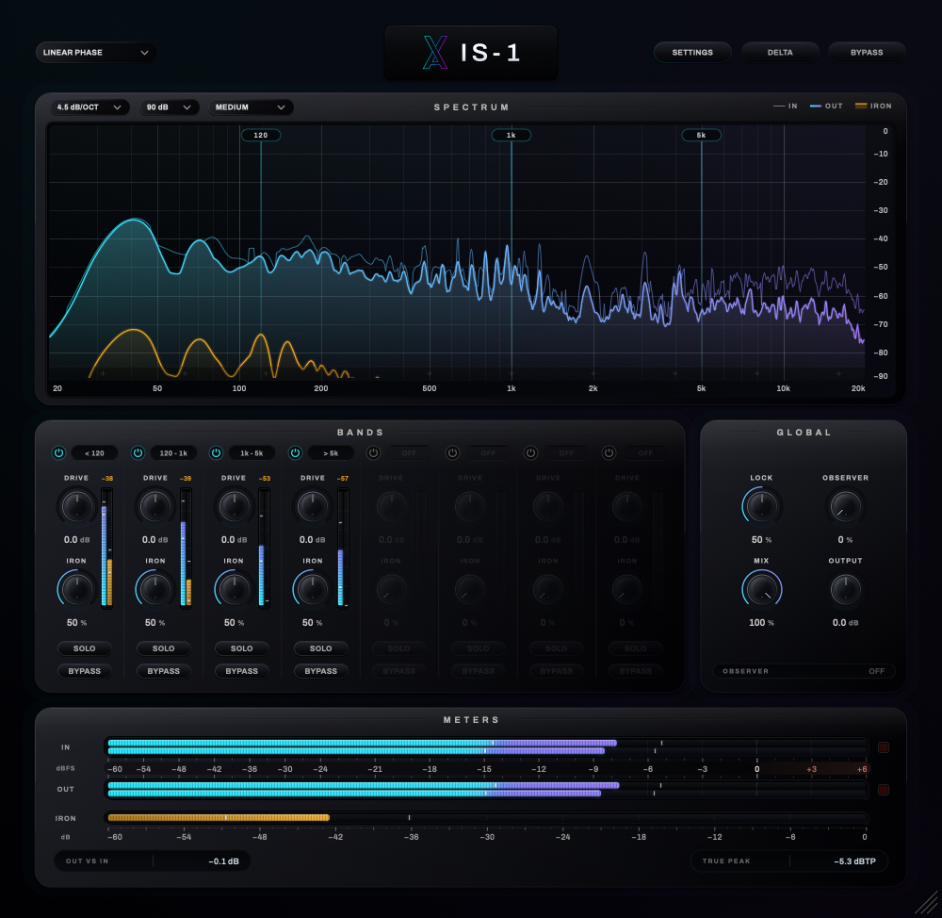Toggle power for the 120 - 1k band
Image resolution: width=942 pixels, height=918 pixels.
138,452
